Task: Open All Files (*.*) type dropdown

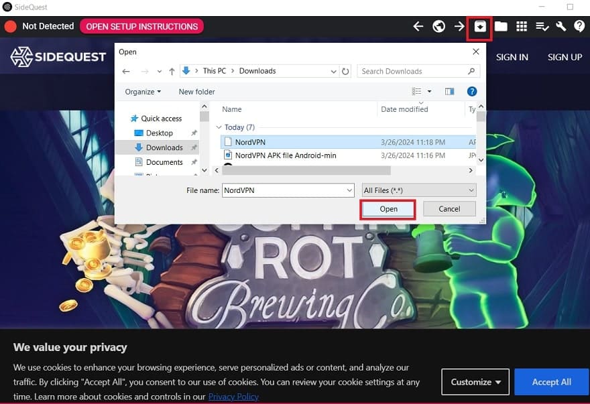Action: click(419, 190)
